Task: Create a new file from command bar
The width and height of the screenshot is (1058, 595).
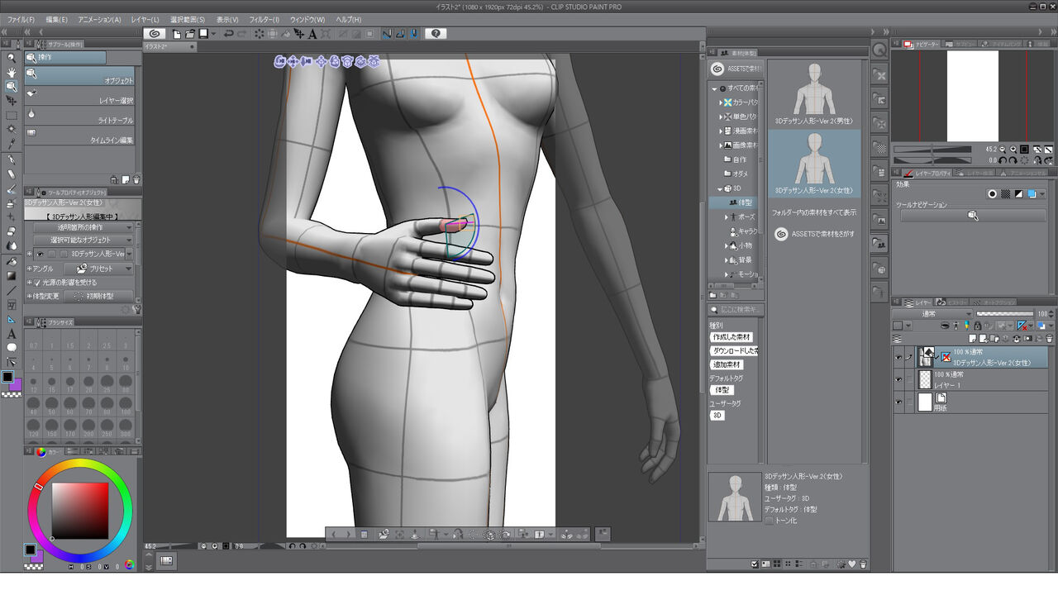Action: tap(176, 34)
